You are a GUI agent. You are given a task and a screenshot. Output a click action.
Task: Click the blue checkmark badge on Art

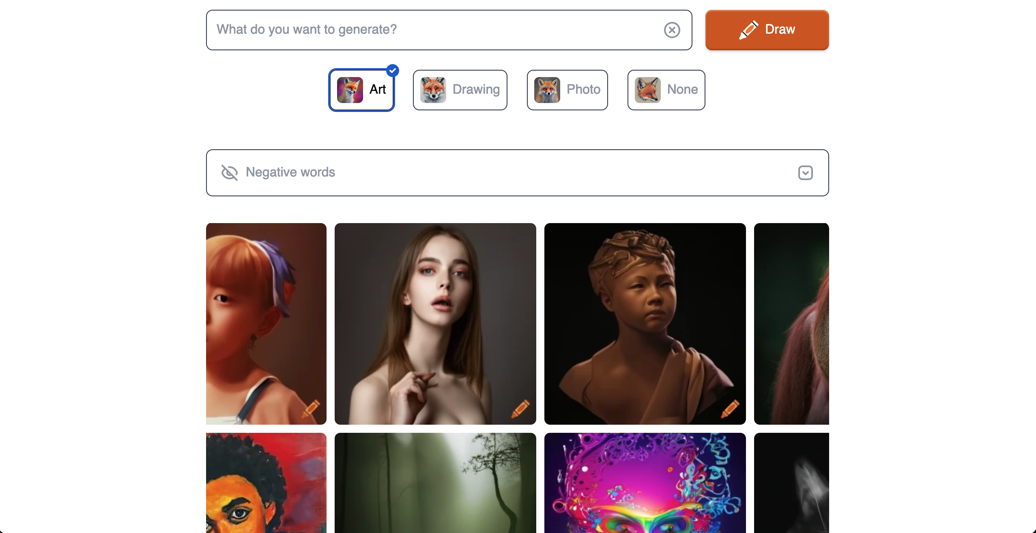[392, 71]
